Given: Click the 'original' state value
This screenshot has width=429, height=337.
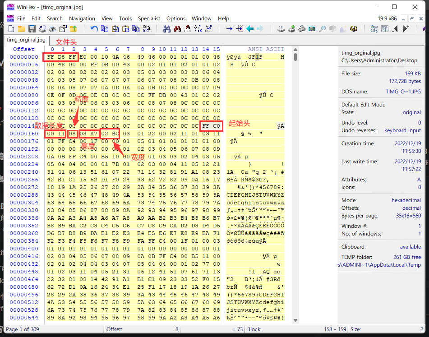Looking at the screenshot, I should 411,112.
